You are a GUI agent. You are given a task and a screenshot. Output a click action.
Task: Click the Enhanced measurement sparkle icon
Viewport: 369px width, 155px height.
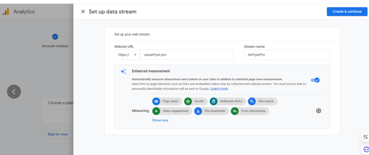coord(123,71)
